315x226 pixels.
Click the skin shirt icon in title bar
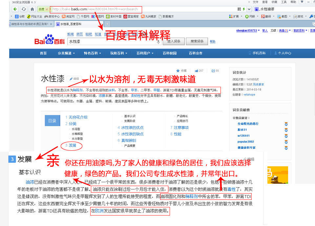click(x=302, y=2)
